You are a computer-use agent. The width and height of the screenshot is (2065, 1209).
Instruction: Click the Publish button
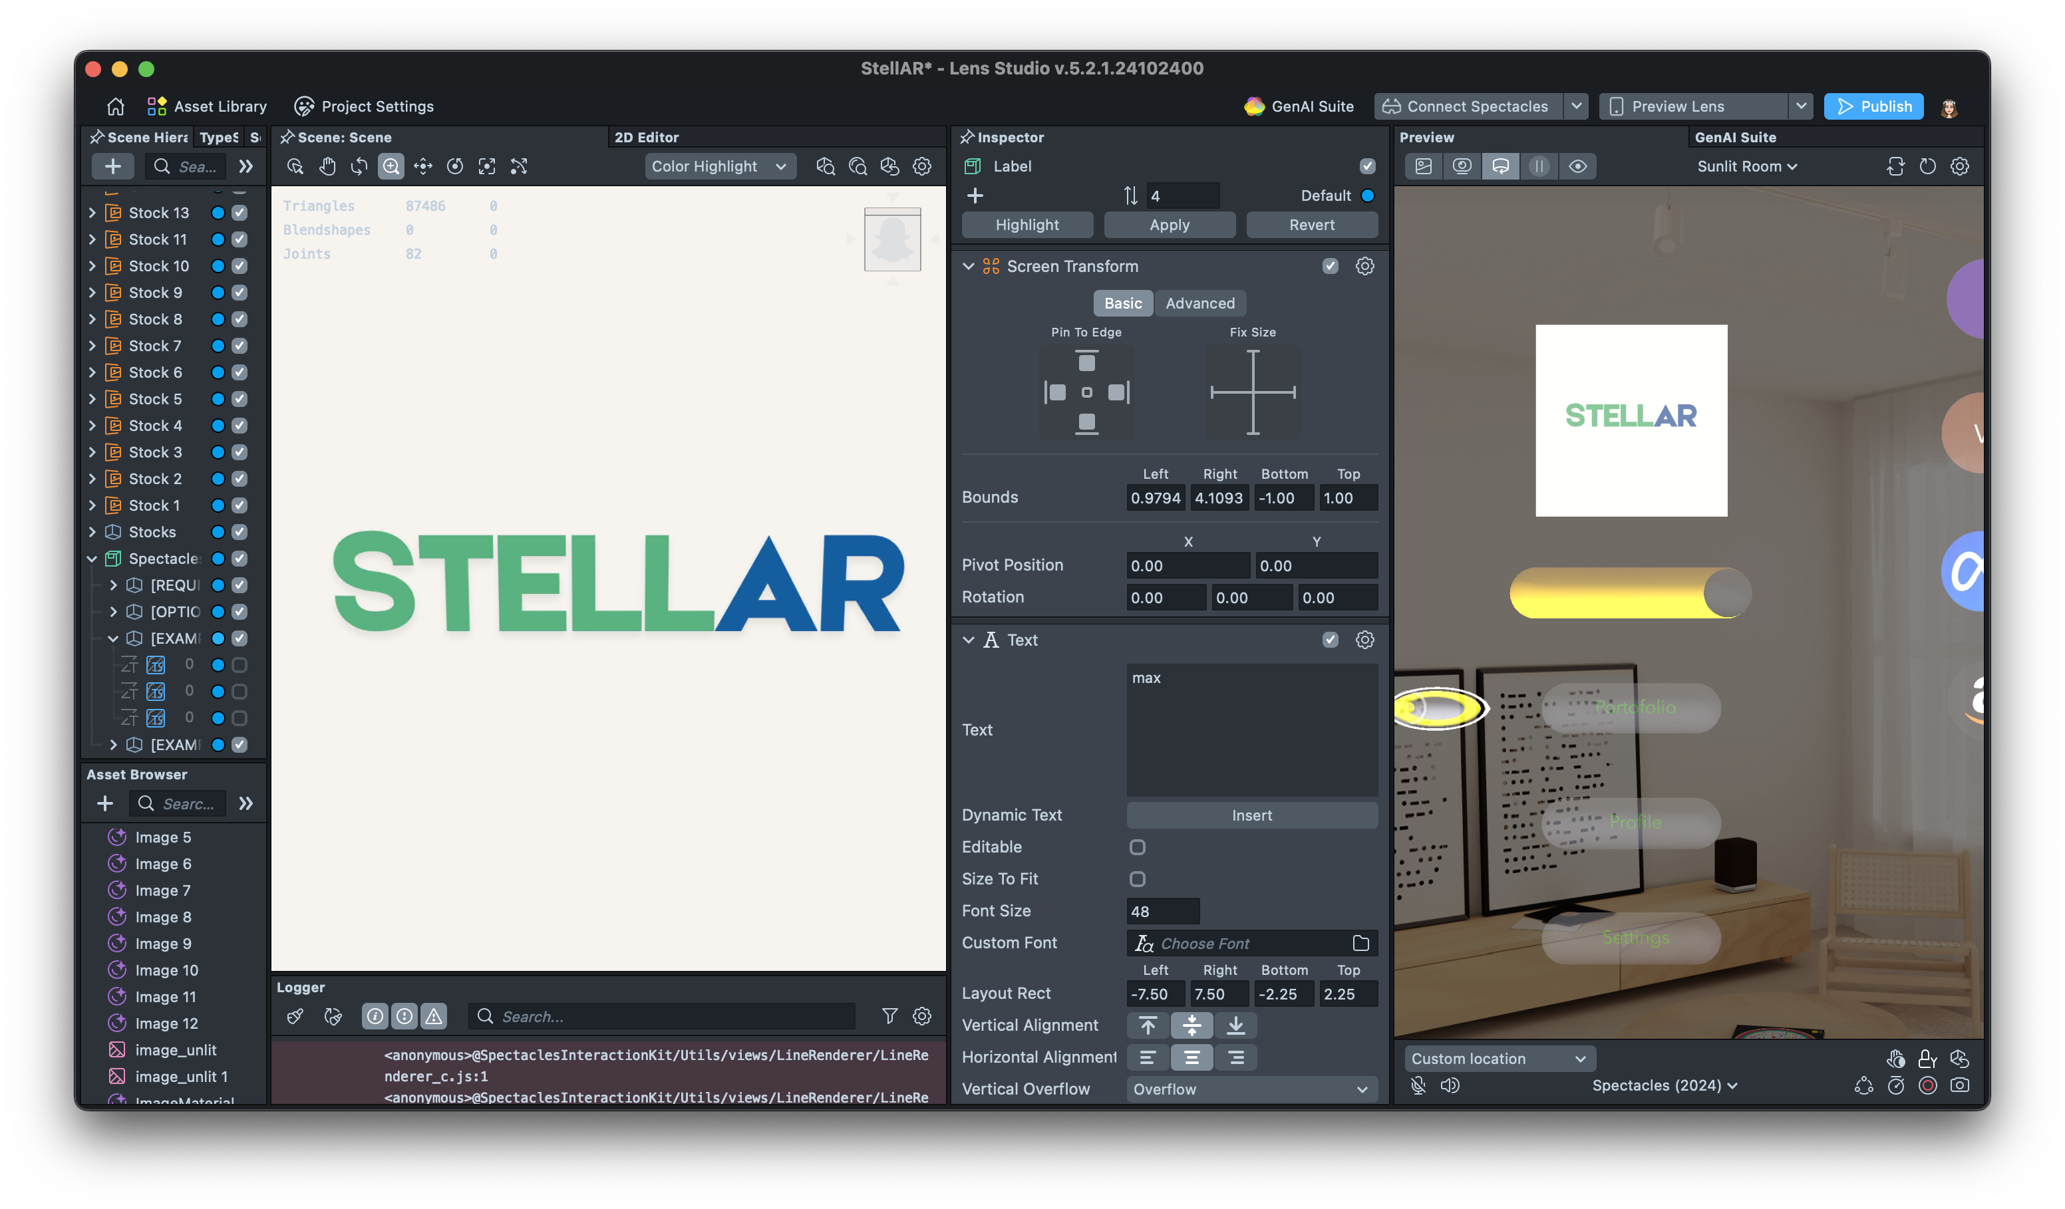point(1873,106)
